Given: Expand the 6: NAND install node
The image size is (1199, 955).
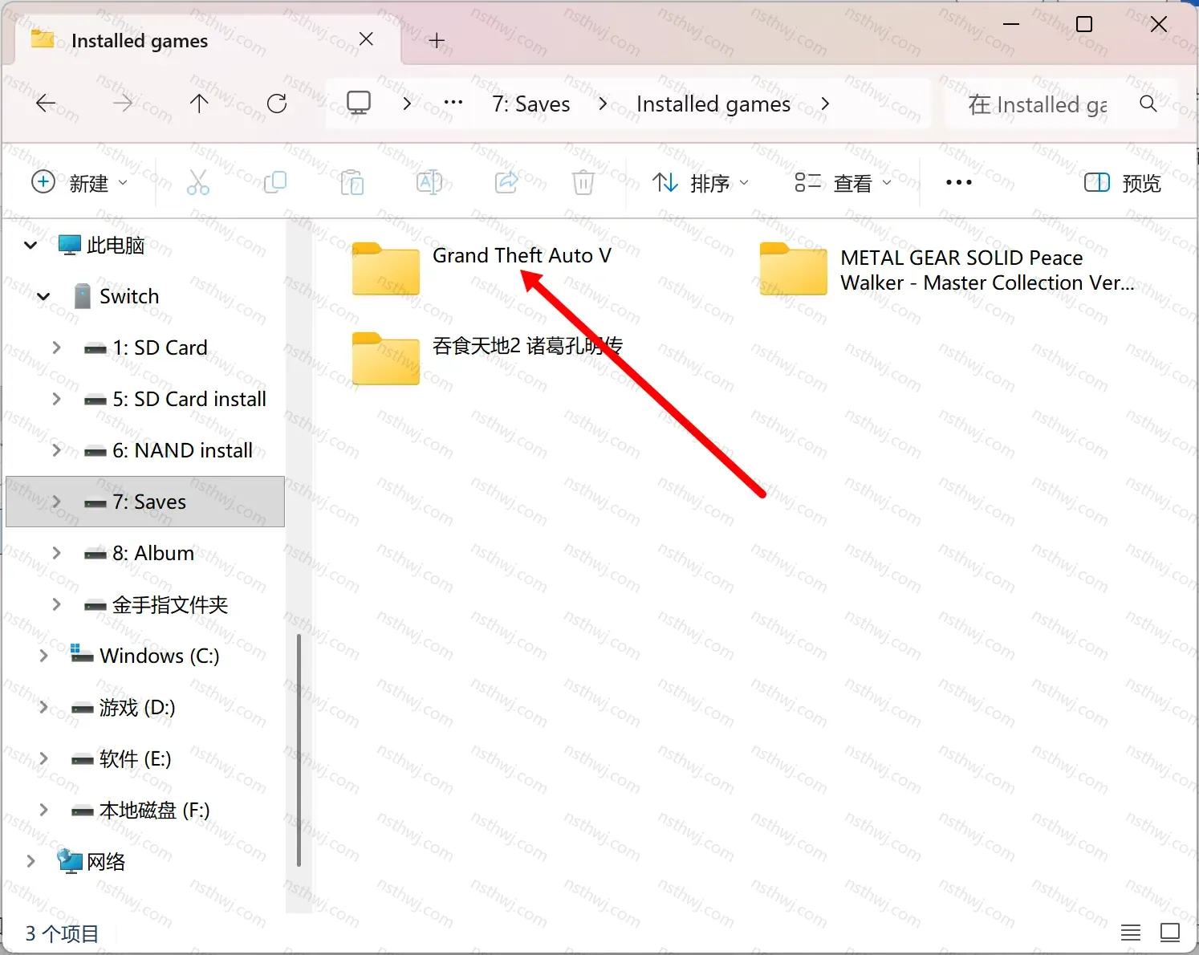Looking at the screenshot, I should (56, 450).
